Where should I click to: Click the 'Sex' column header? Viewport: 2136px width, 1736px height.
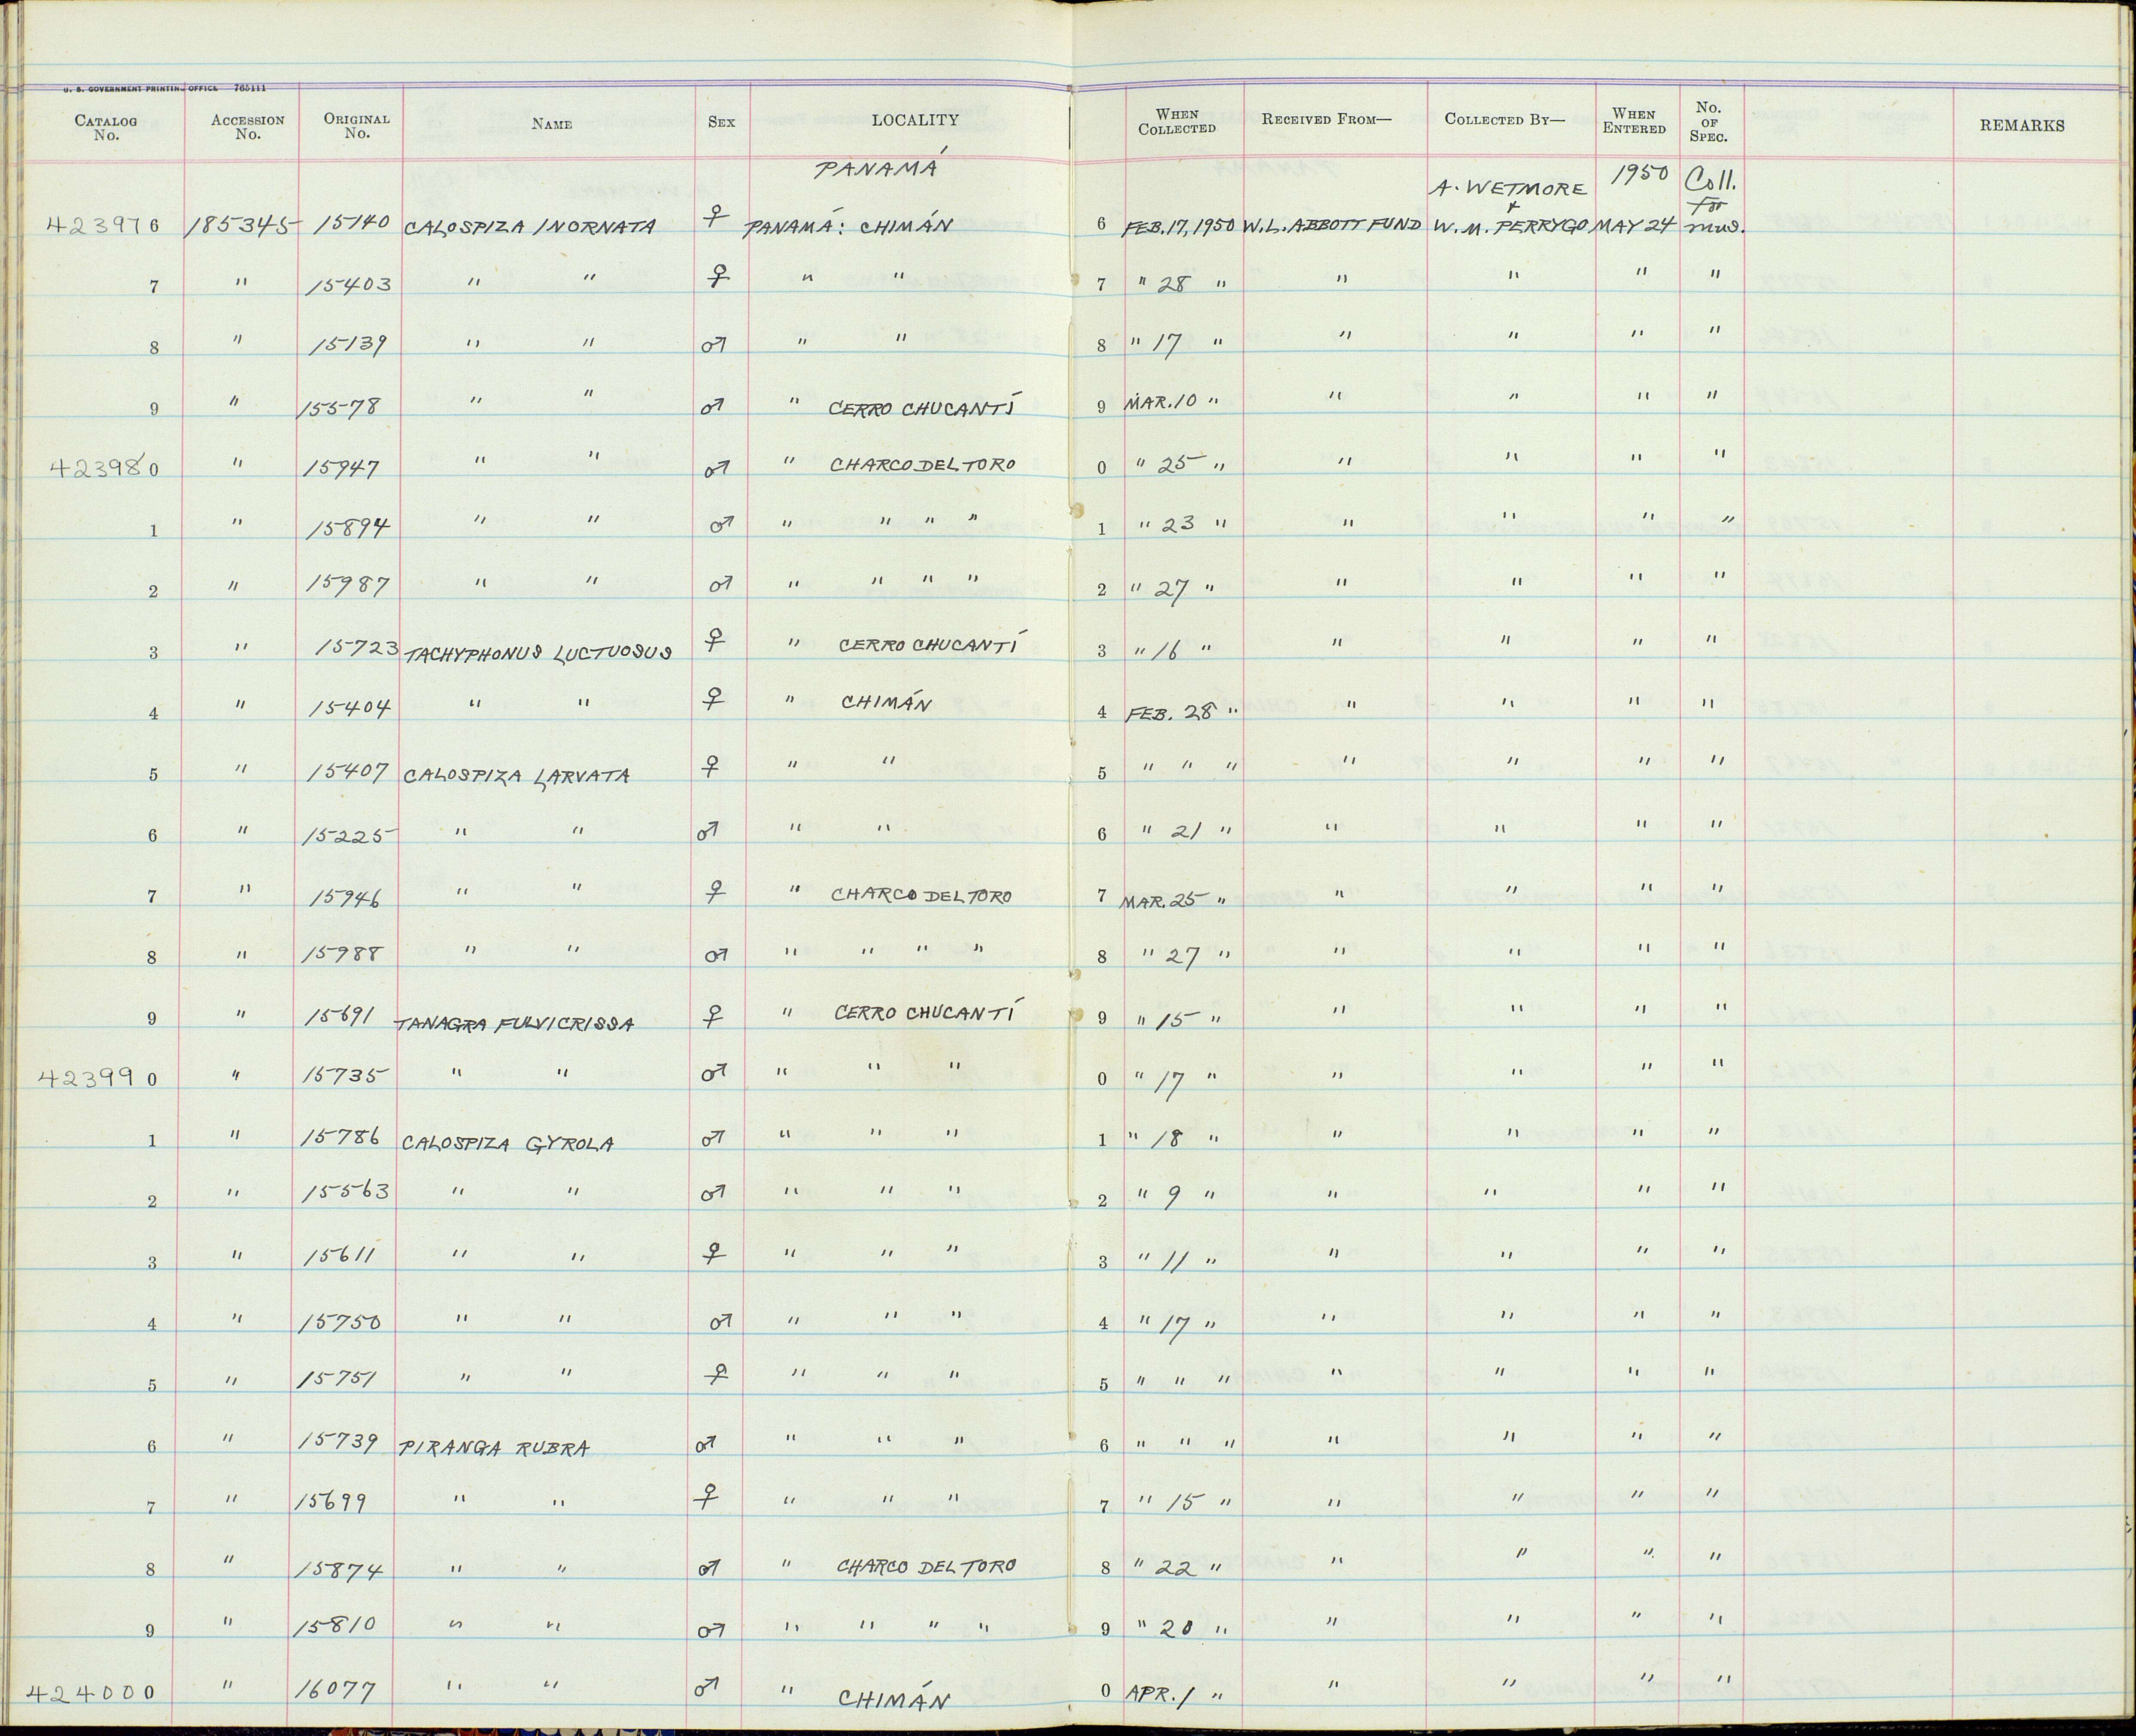(x=721, y=122)
